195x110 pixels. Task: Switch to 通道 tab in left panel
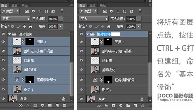tap(14, 5)
